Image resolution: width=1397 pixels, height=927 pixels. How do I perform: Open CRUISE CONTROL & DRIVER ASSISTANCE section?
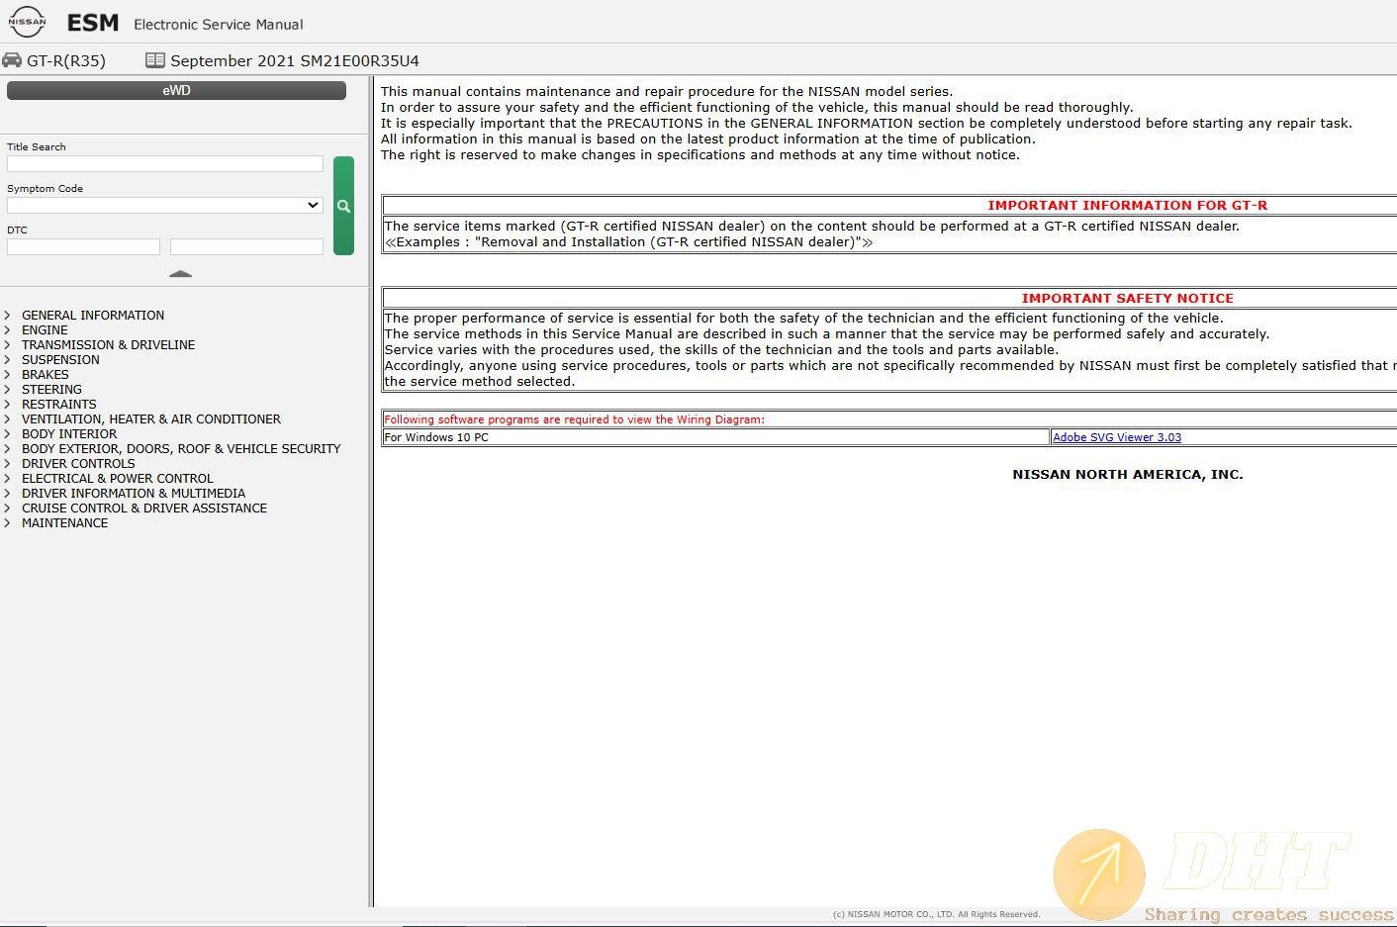tap(144, 509)
